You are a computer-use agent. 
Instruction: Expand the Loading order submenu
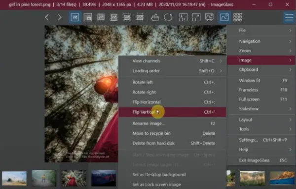point(172,71)
